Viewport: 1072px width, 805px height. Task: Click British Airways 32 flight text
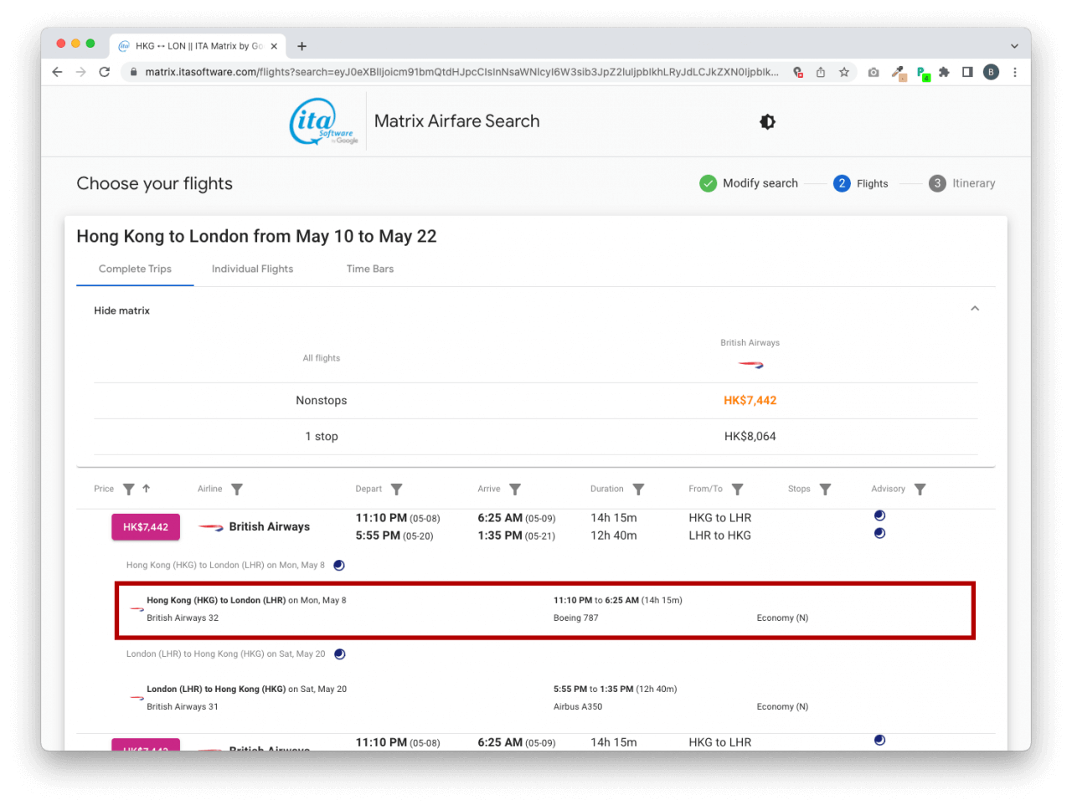183,618
